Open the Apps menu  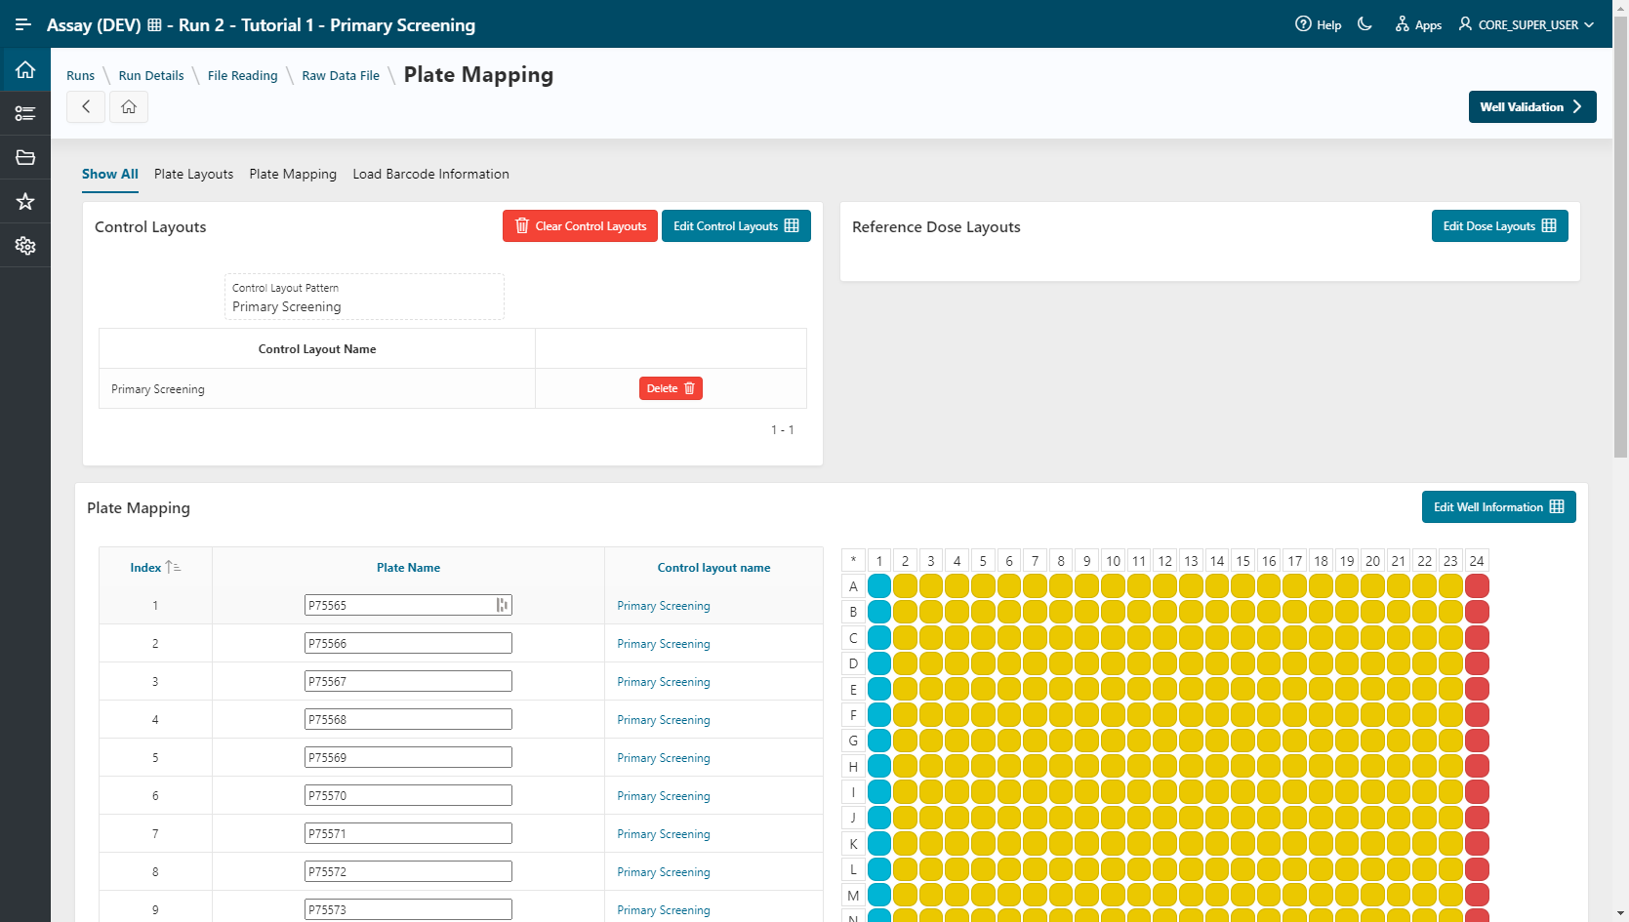tap(1418, 24)
